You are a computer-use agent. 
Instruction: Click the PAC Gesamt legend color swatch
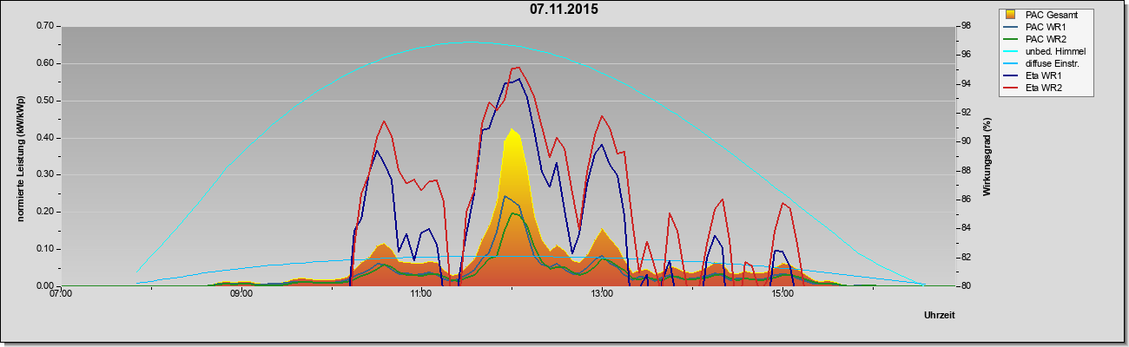[x=1011, y=15]
